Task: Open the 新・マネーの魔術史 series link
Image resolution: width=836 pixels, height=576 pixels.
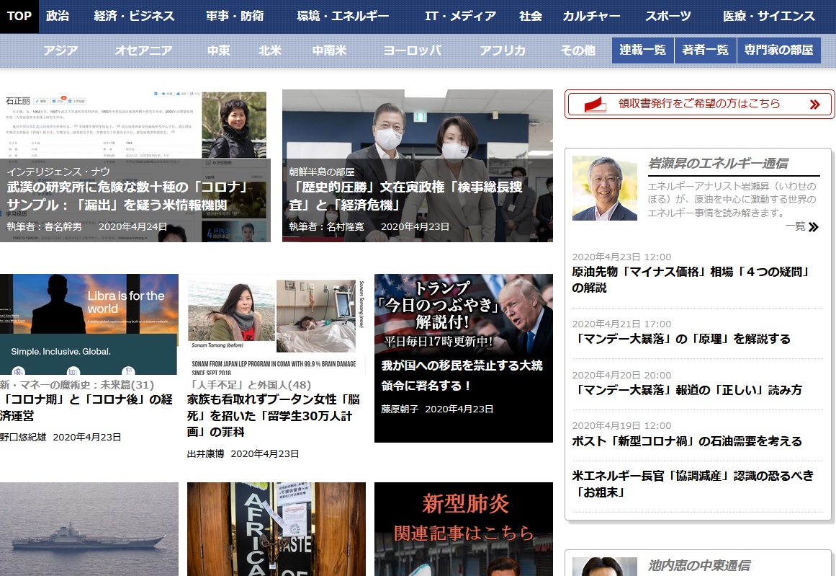Action: pos(77,384)
